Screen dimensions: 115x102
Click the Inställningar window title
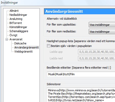coord(9,3)
